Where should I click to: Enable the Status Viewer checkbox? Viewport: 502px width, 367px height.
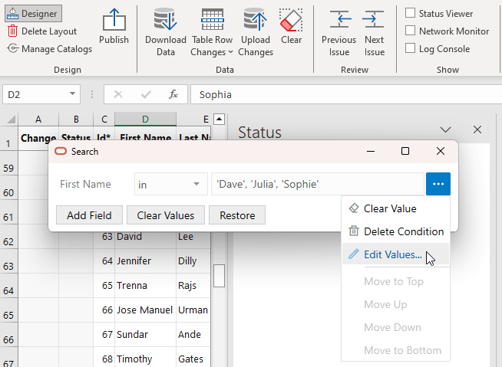[410, 13]
